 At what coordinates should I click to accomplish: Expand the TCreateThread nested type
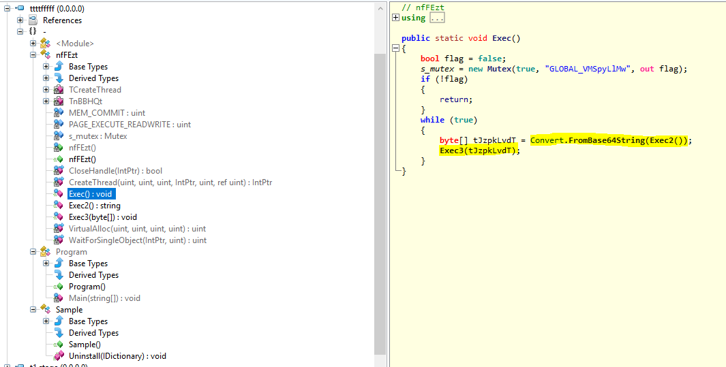coord(46,89)
